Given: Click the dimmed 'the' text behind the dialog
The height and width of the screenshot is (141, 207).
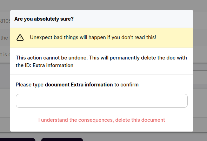Looking at the screenshot, I should [4, 38].
